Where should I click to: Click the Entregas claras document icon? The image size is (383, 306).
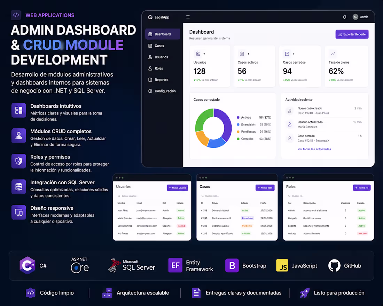(x=196, y=293)
